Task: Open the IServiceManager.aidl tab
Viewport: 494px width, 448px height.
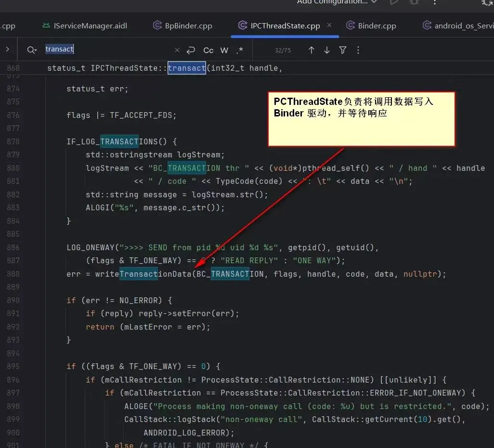Action: pos(85,26)
